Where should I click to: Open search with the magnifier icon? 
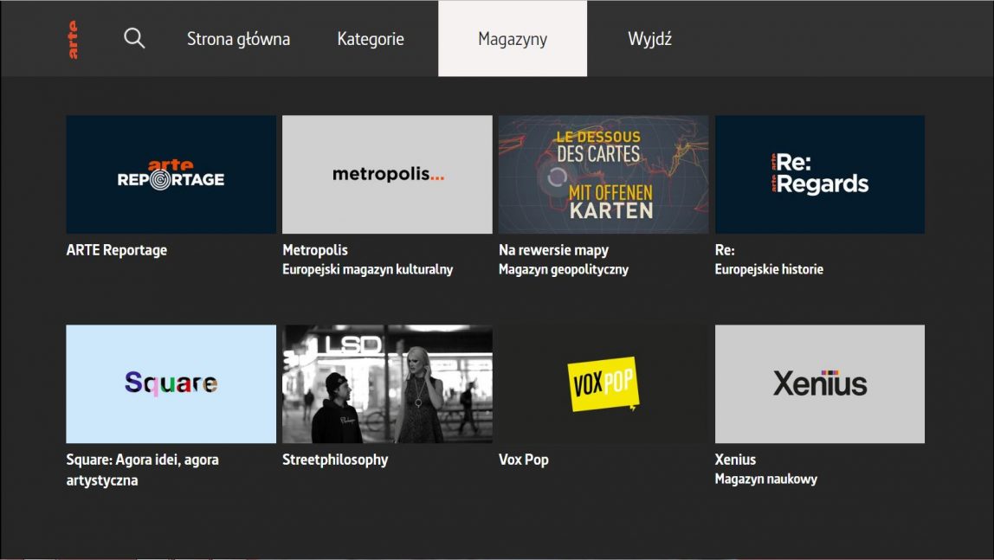(x=134, y=38)
